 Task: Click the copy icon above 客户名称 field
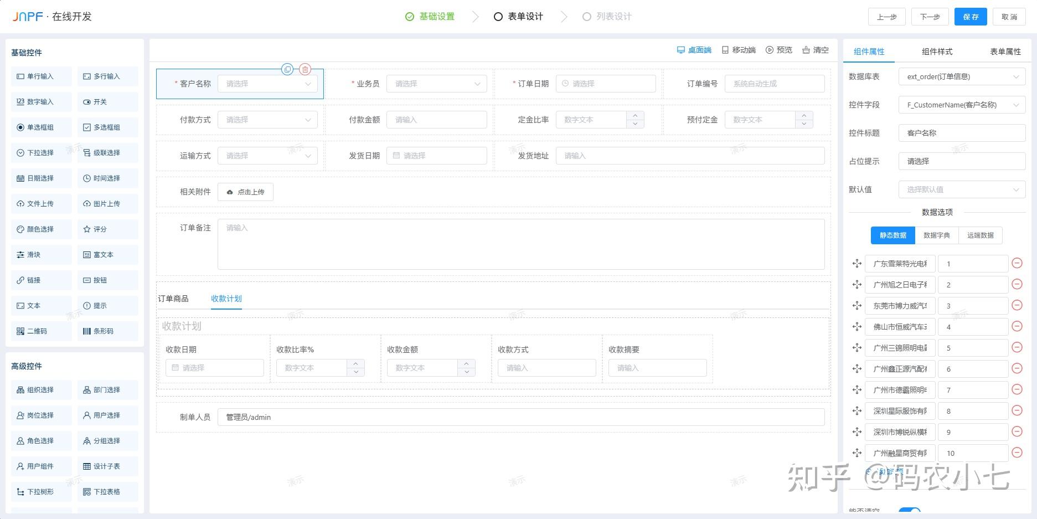pos(287,69)
